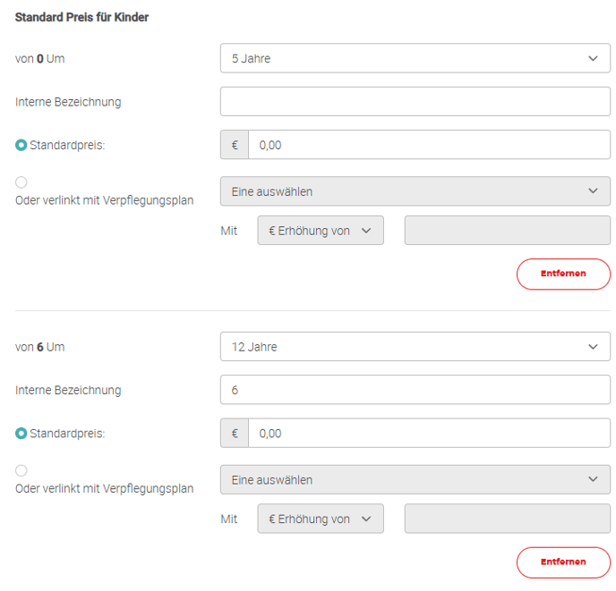Select Standardpreis radio in the 'von 6' section

[x=21, y=434]
